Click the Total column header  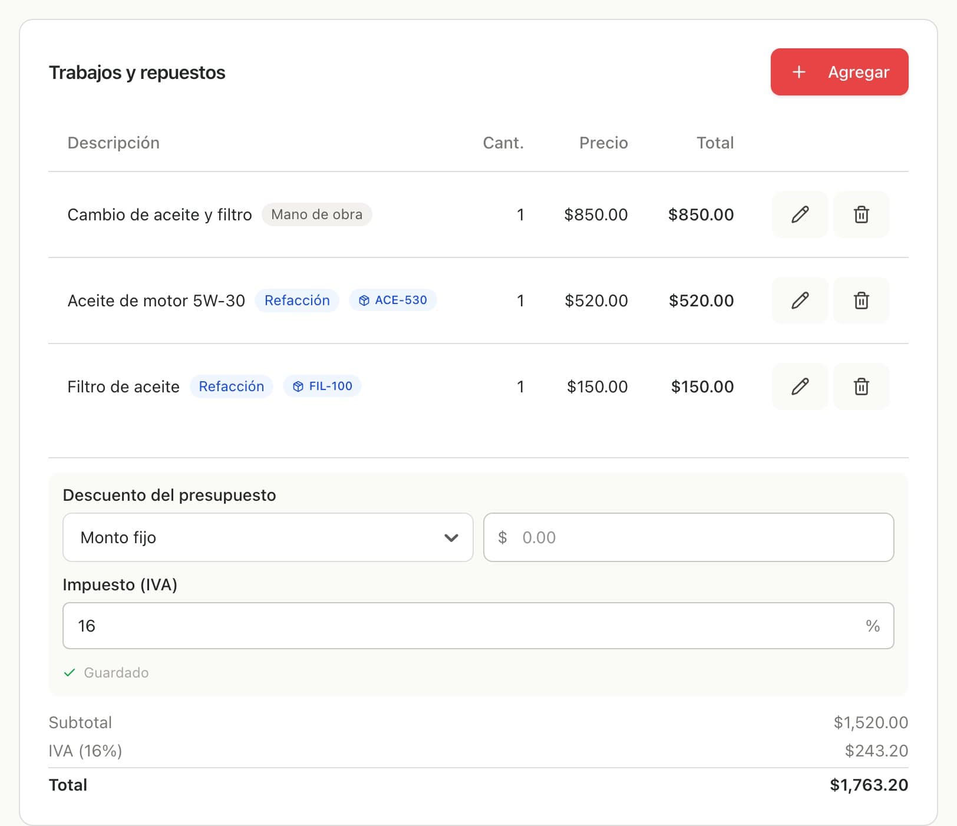(x=715, y=143)
